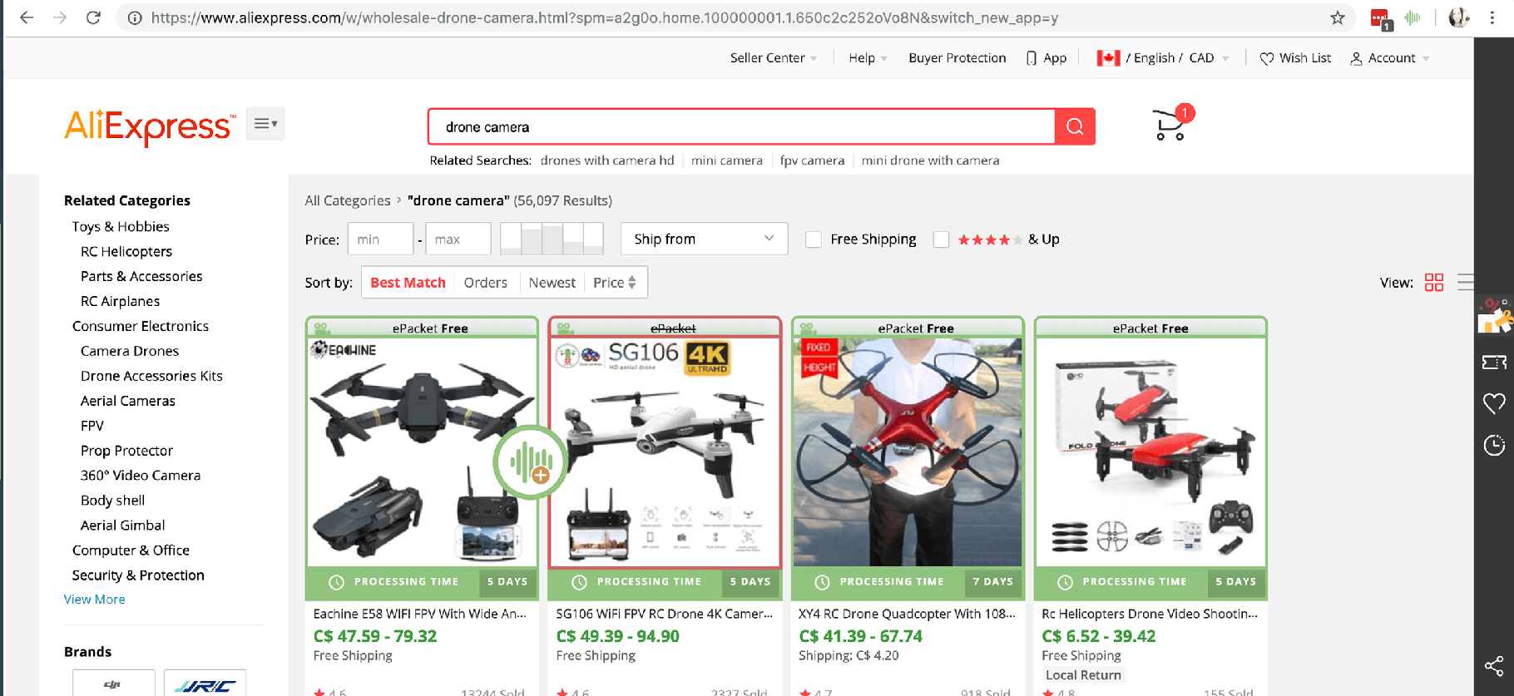This screenshot has width=1514, height=696.
Task: Click the browser forward arrow
Action: coord(60,17)
